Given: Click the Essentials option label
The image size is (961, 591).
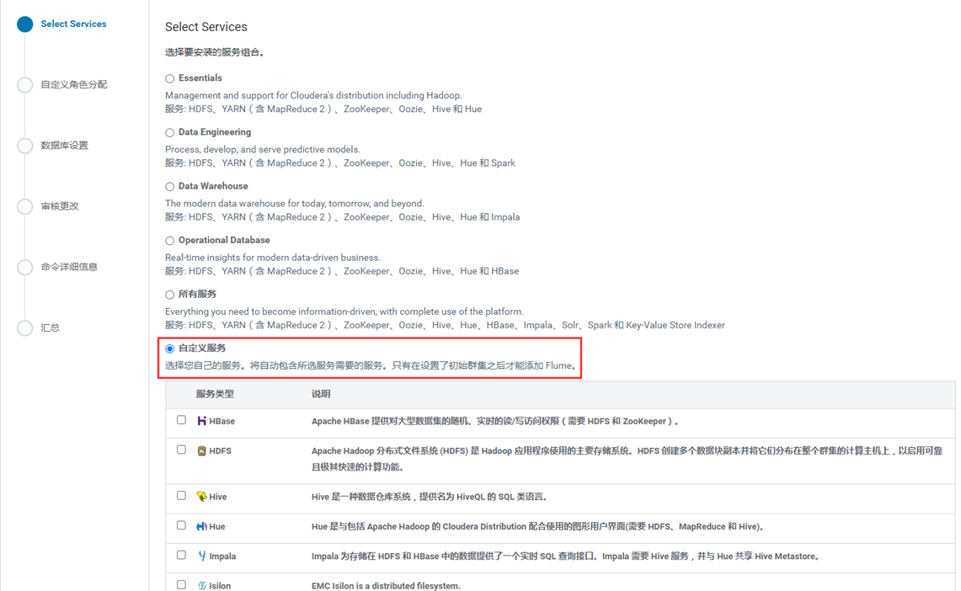Looking at the screenshot, I should coord(200,77).
